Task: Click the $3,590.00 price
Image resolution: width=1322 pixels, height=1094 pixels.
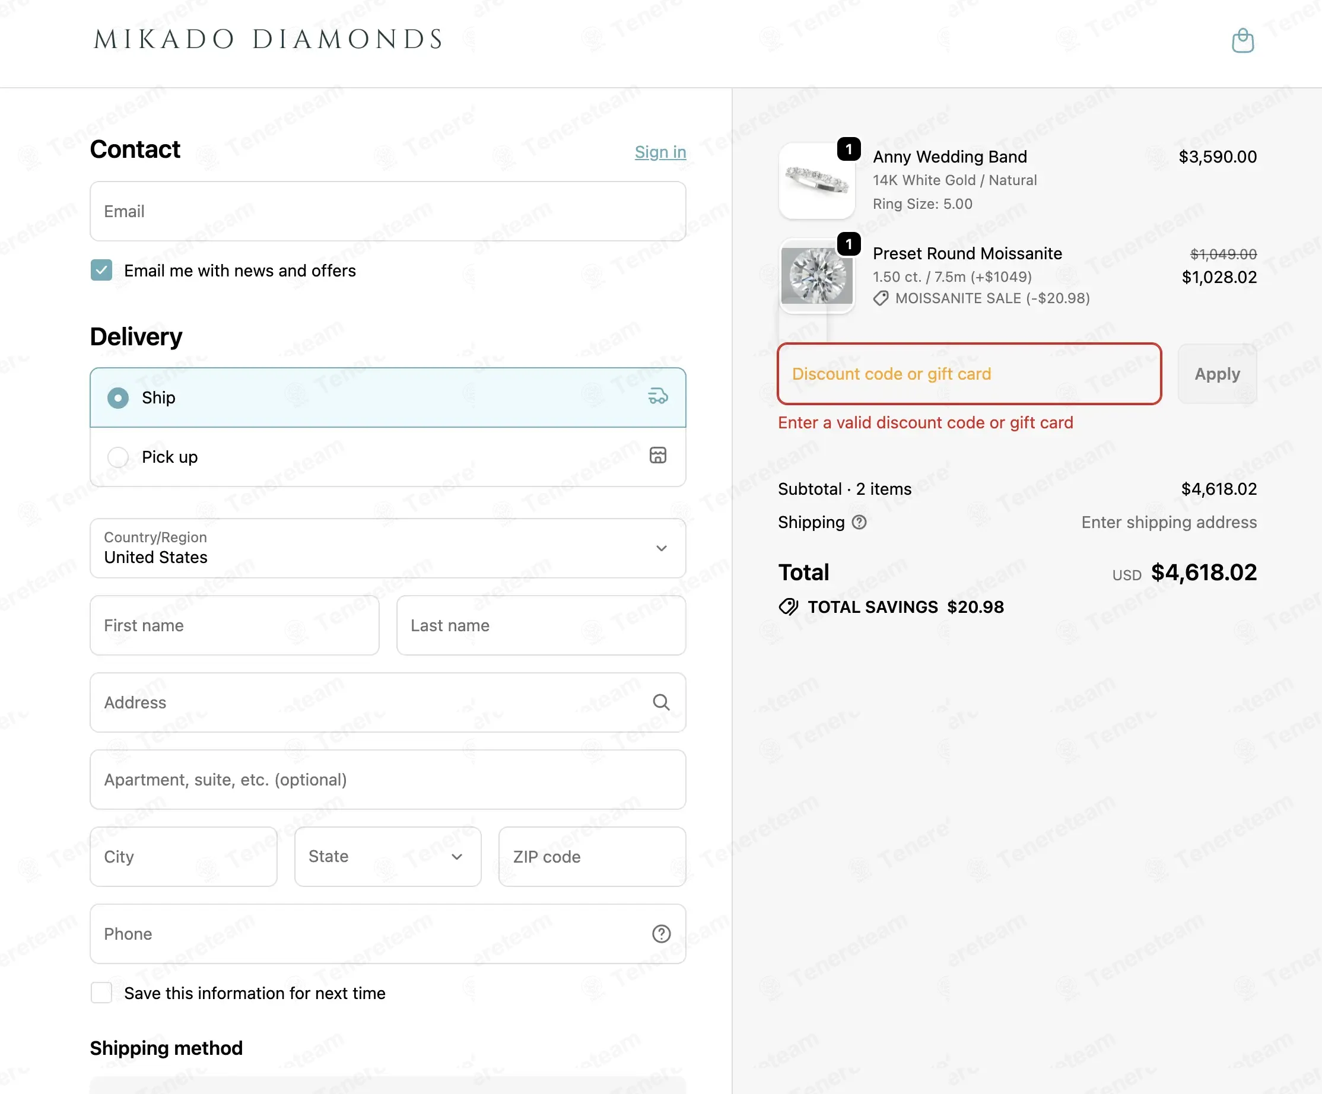Action: coord(1218,157)
